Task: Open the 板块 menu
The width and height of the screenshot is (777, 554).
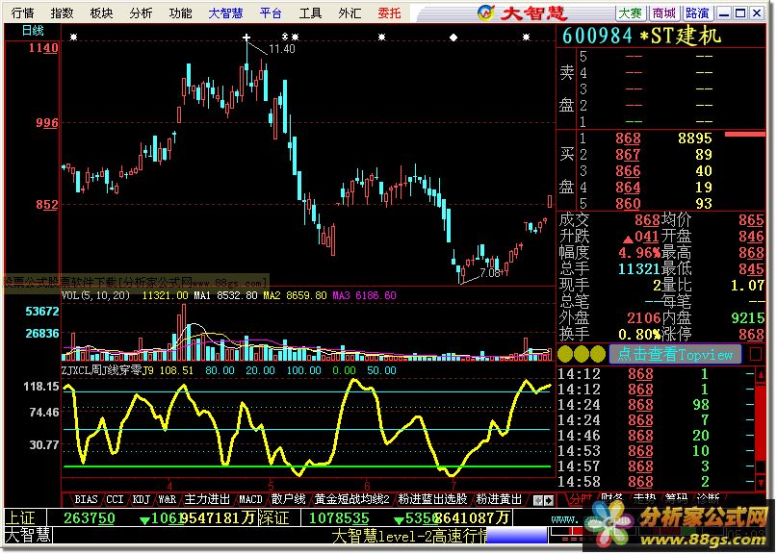Action: [x=101, y=13]
